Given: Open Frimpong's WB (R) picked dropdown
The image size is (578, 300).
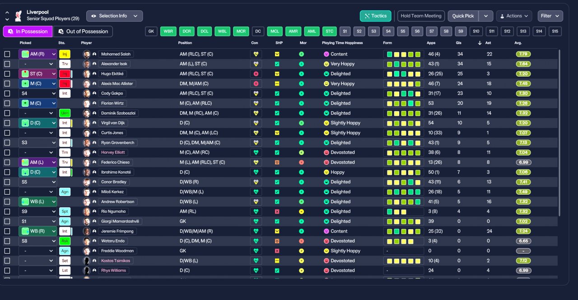Looking at the screenshot, I should click(x=38, y=231).
